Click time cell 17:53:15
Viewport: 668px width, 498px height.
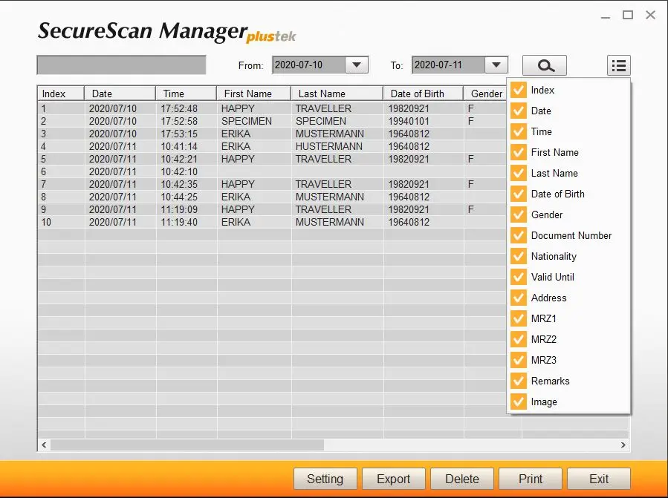click(187, 134)
